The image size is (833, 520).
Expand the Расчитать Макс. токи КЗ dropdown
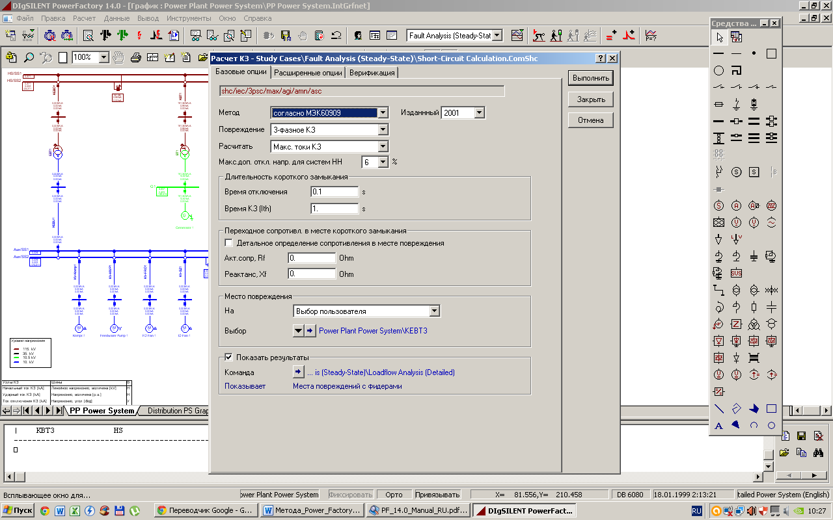[x=383, y=146]
